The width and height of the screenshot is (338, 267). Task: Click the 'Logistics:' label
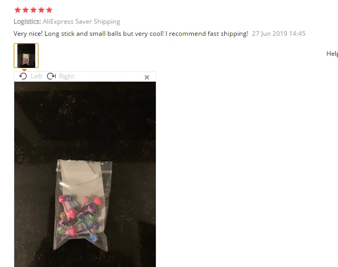(x=27, y=22)
